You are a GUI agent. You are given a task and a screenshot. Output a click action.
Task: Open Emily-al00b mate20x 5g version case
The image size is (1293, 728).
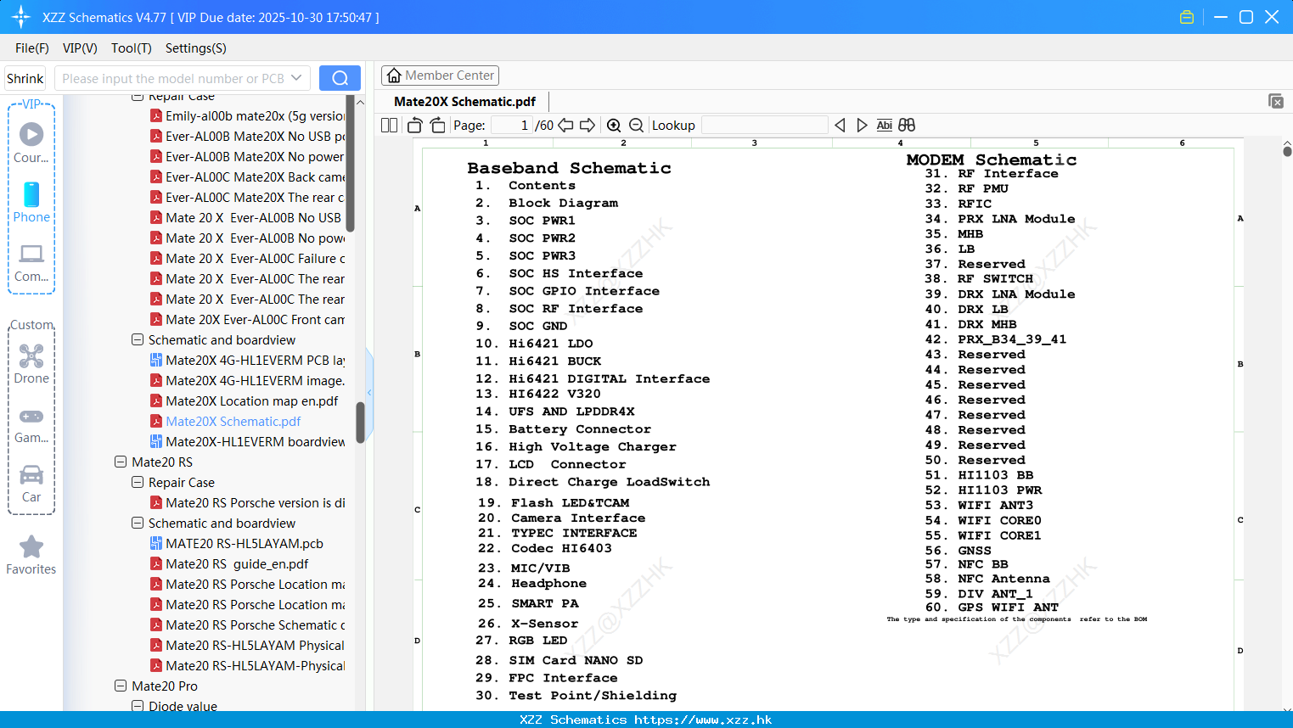[x=255, y=116]
